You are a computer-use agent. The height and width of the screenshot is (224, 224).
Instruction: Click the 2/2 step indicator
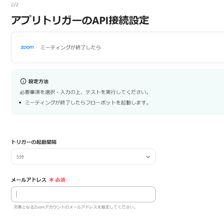coord(15,5)
